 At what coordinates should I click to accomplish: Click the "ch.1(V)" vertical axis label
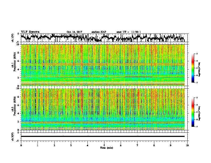point(13,38)
